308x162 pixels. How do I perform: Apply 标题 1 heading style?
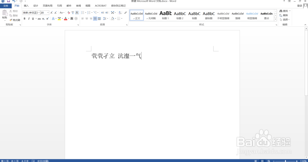click(165, 15)
